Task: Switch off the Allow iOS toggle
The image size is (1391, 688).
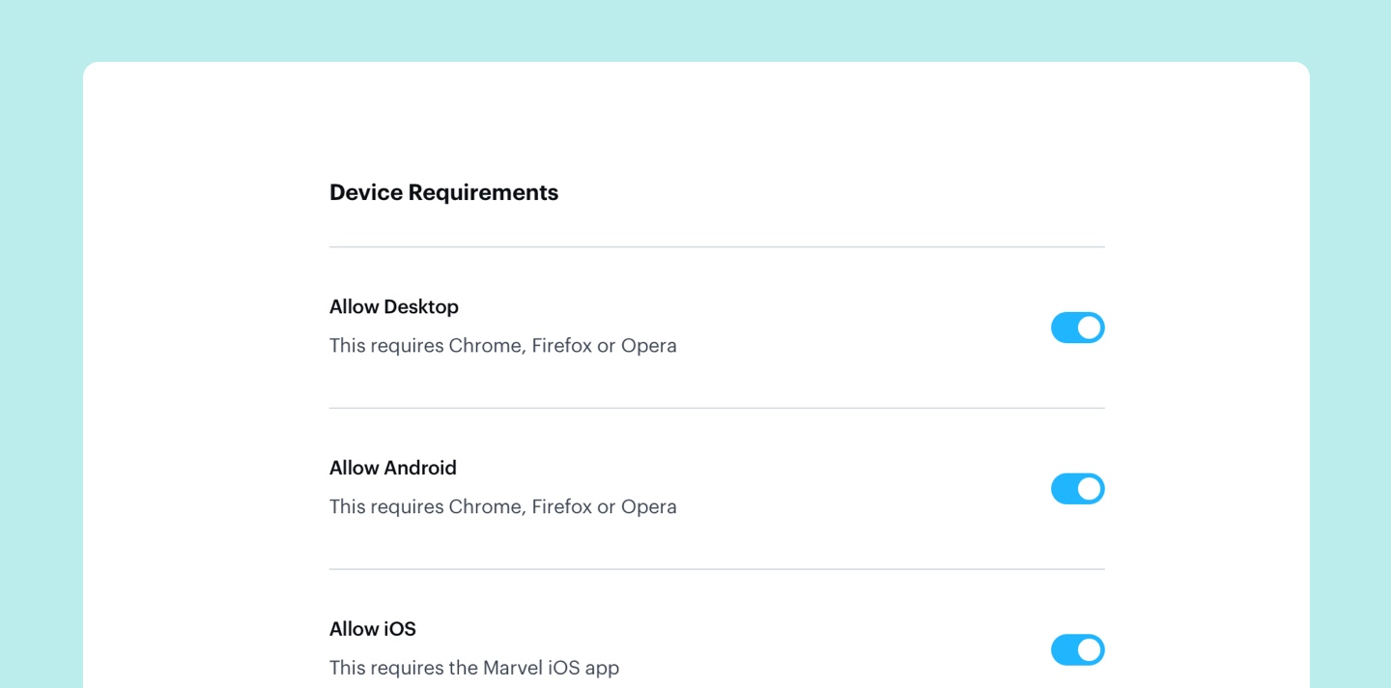Action: 1077,650
